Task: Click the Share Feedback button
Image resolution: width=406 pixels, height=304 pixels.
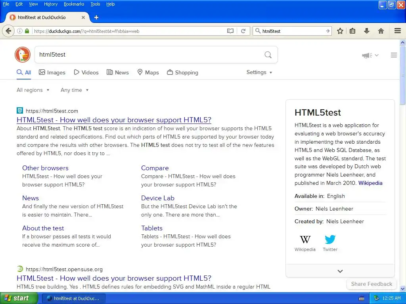Action: (x=372, y=284)
